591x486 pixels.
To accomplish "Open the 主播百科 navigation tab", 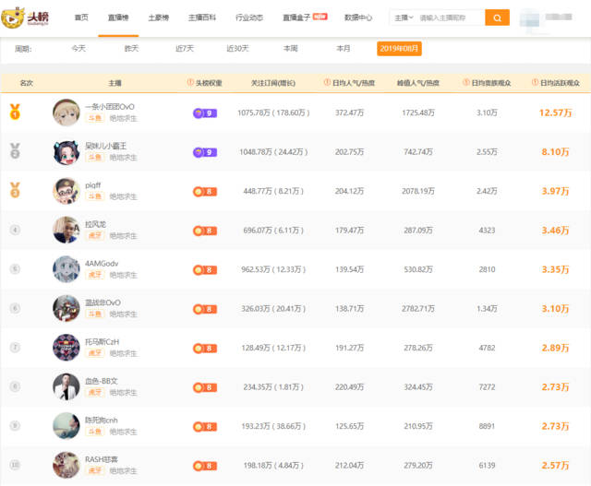I will point(202,18).
